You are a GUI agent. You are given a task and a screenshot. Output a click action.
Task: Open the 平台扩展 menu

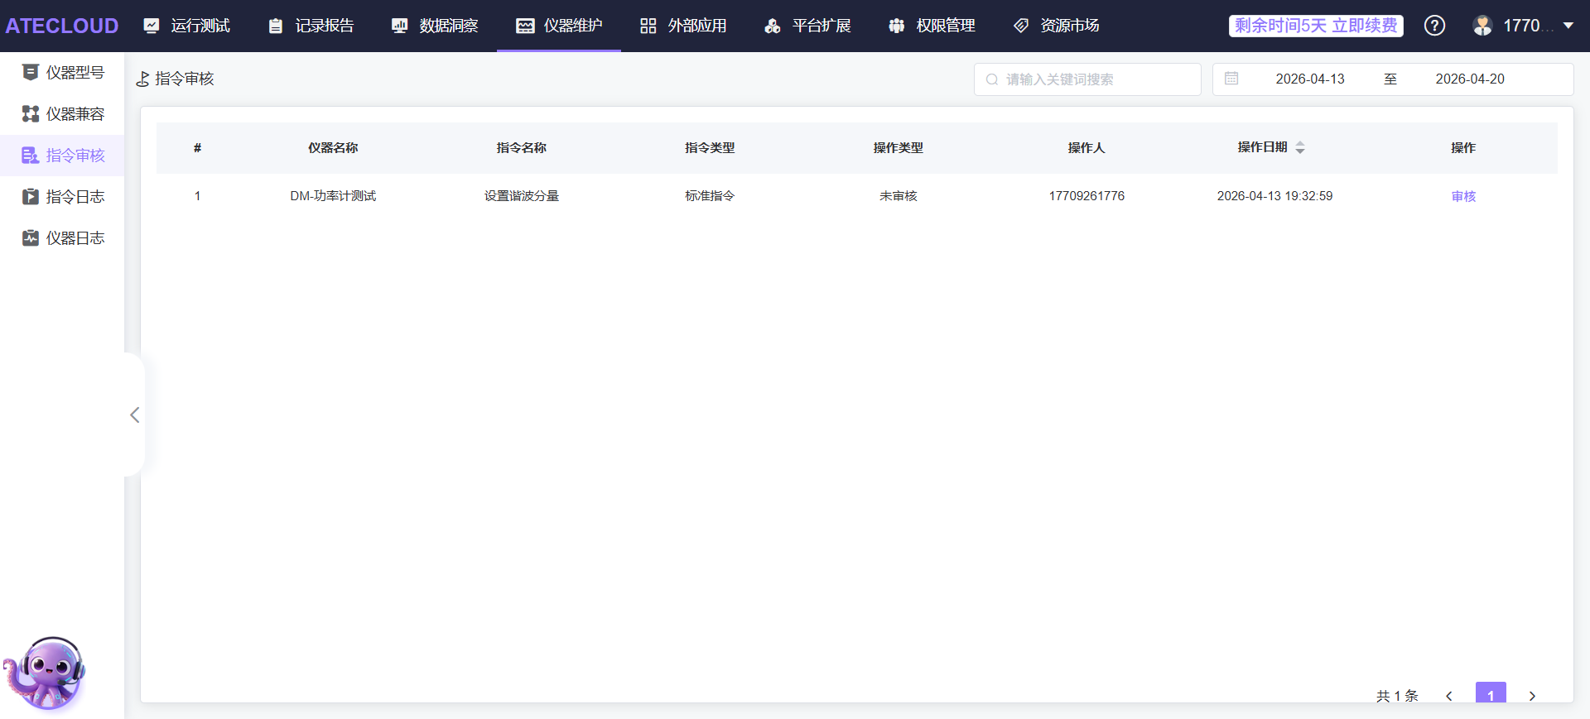(808, 26)
